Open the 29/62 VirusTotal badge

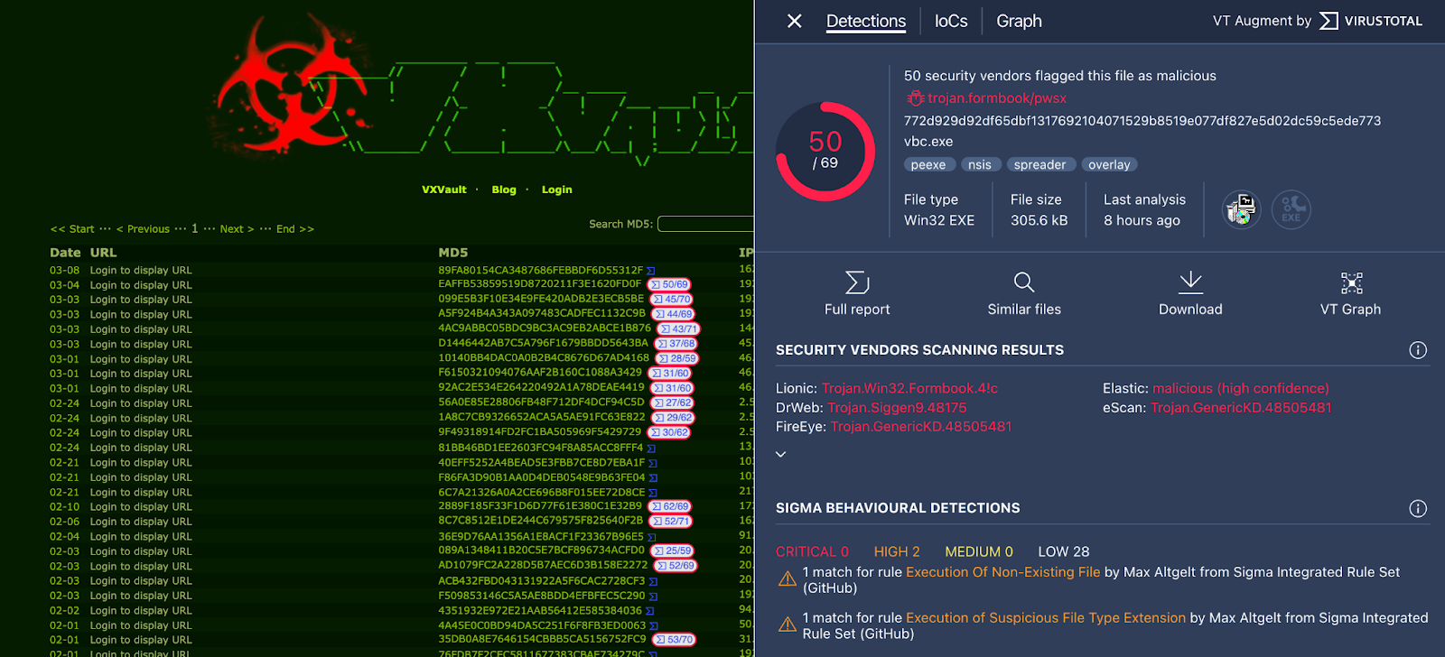[674, 418]
